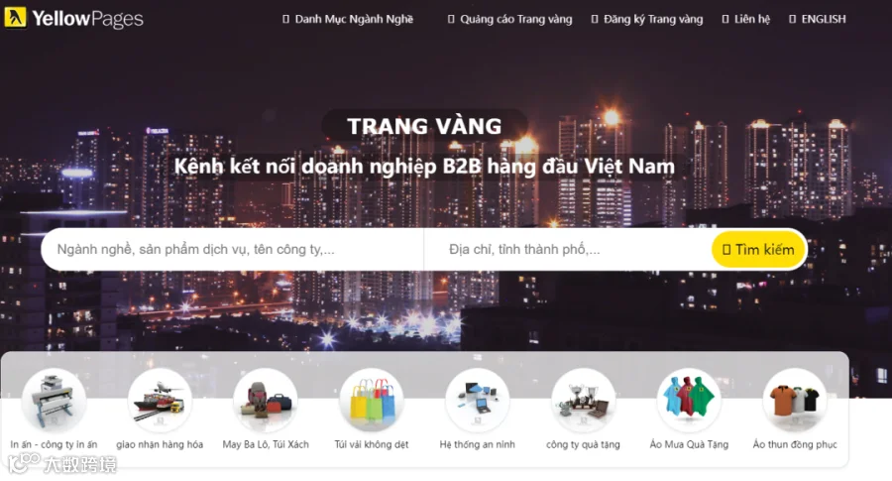The image size is (892, 481).
Task: Click the YellowPages brand name text
Action: 87,19
